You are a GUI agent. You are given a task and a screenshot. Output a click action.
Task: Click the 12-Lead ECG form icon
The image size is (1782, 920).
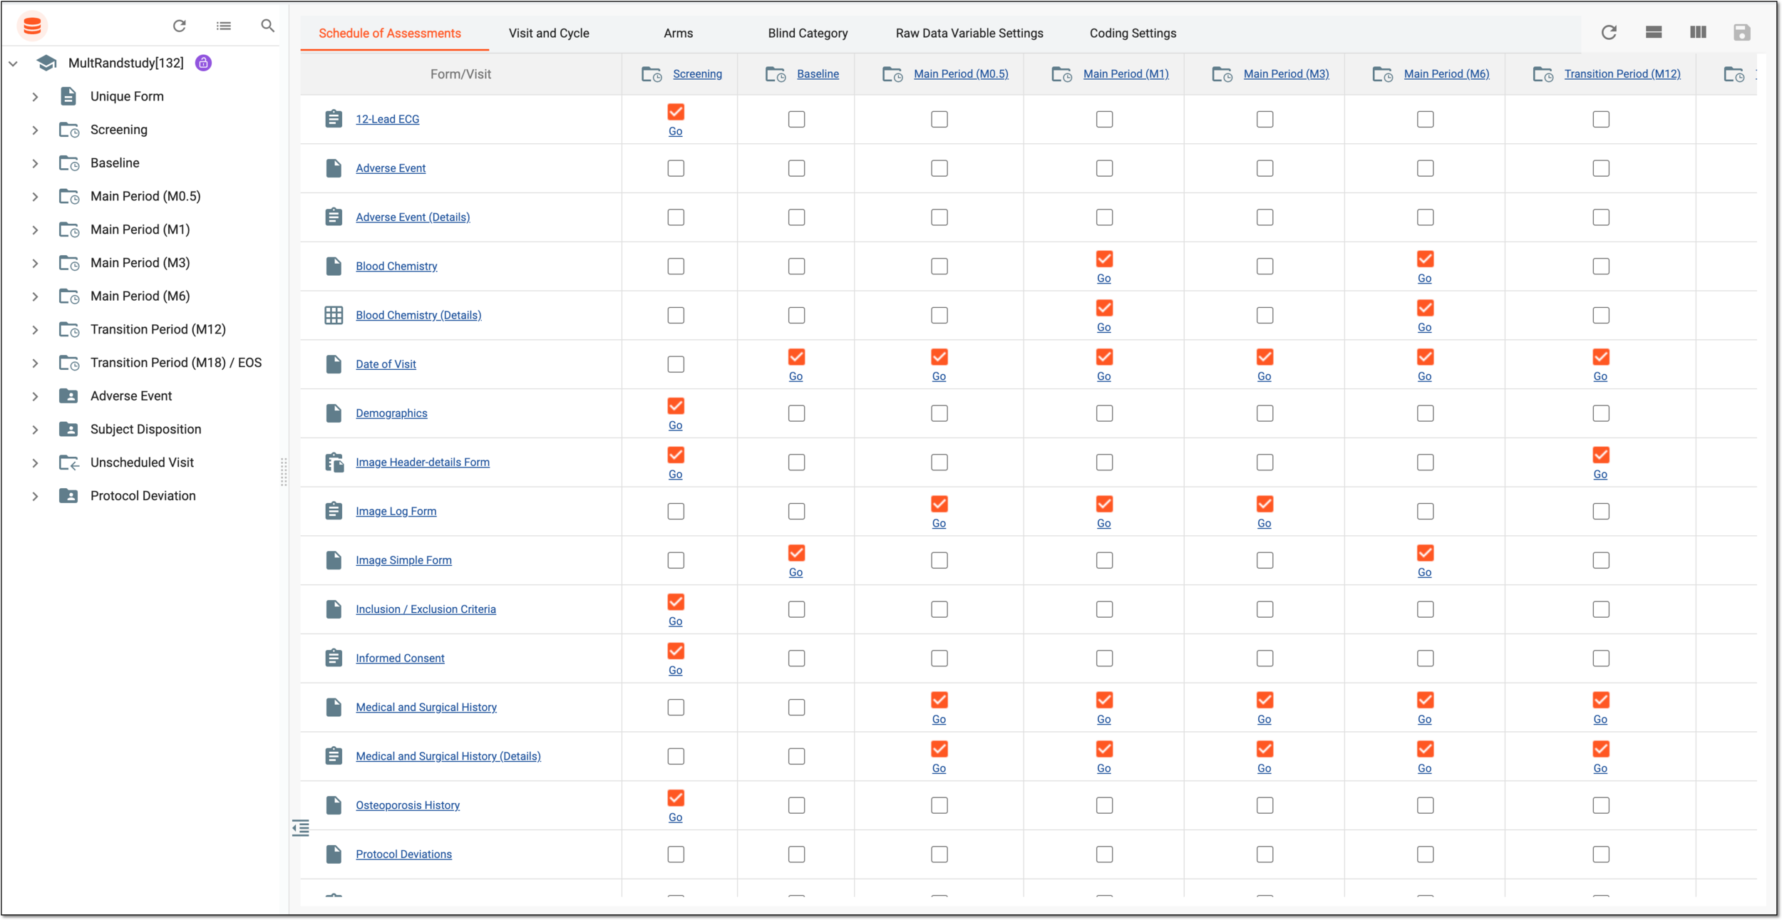pos(334,119)
